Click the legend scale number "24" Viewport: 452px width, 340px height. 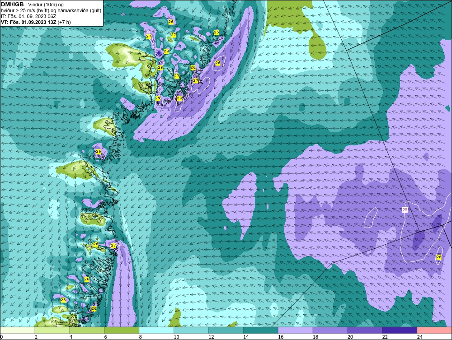click(x=420, y=337)
